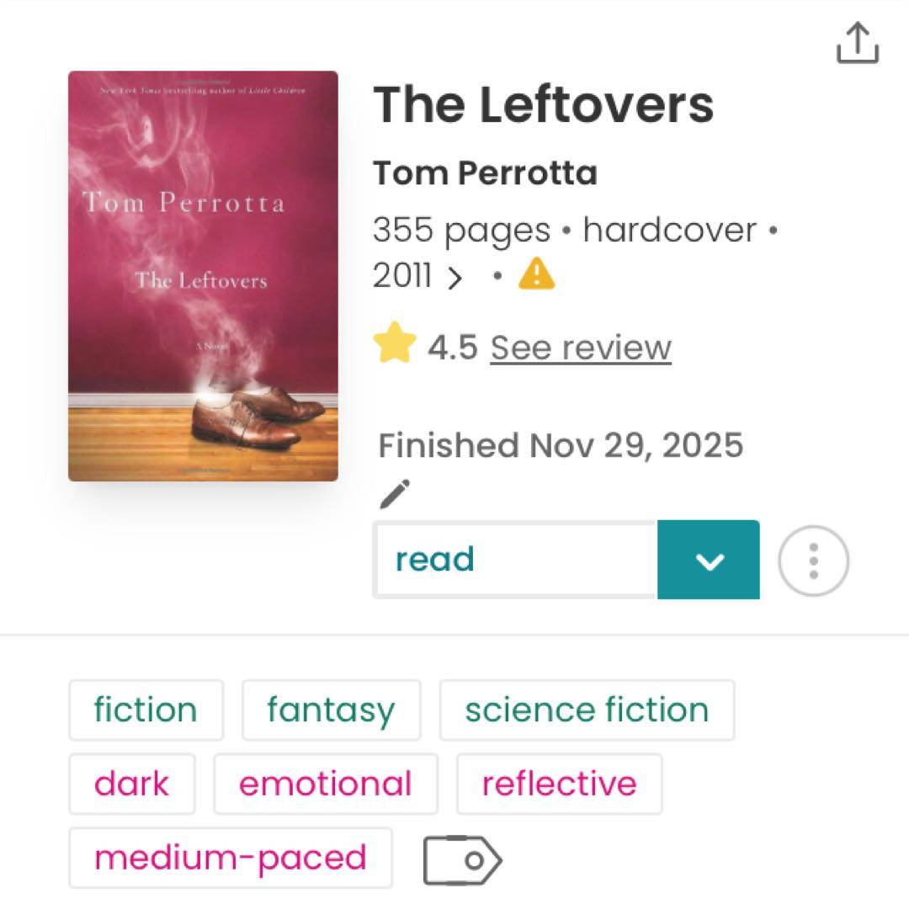909x909 pixels.
Task: Select the 'science fiction' genre tag
Action: 587,710
